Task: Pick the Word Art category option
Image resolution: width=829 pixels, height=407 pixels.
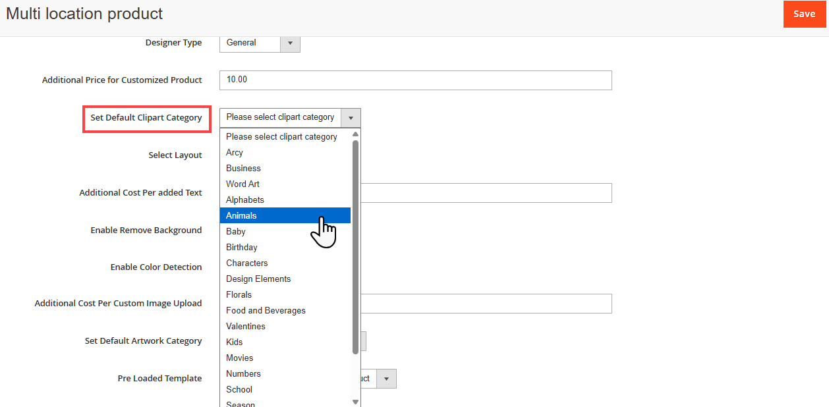Action: [243, 184]
